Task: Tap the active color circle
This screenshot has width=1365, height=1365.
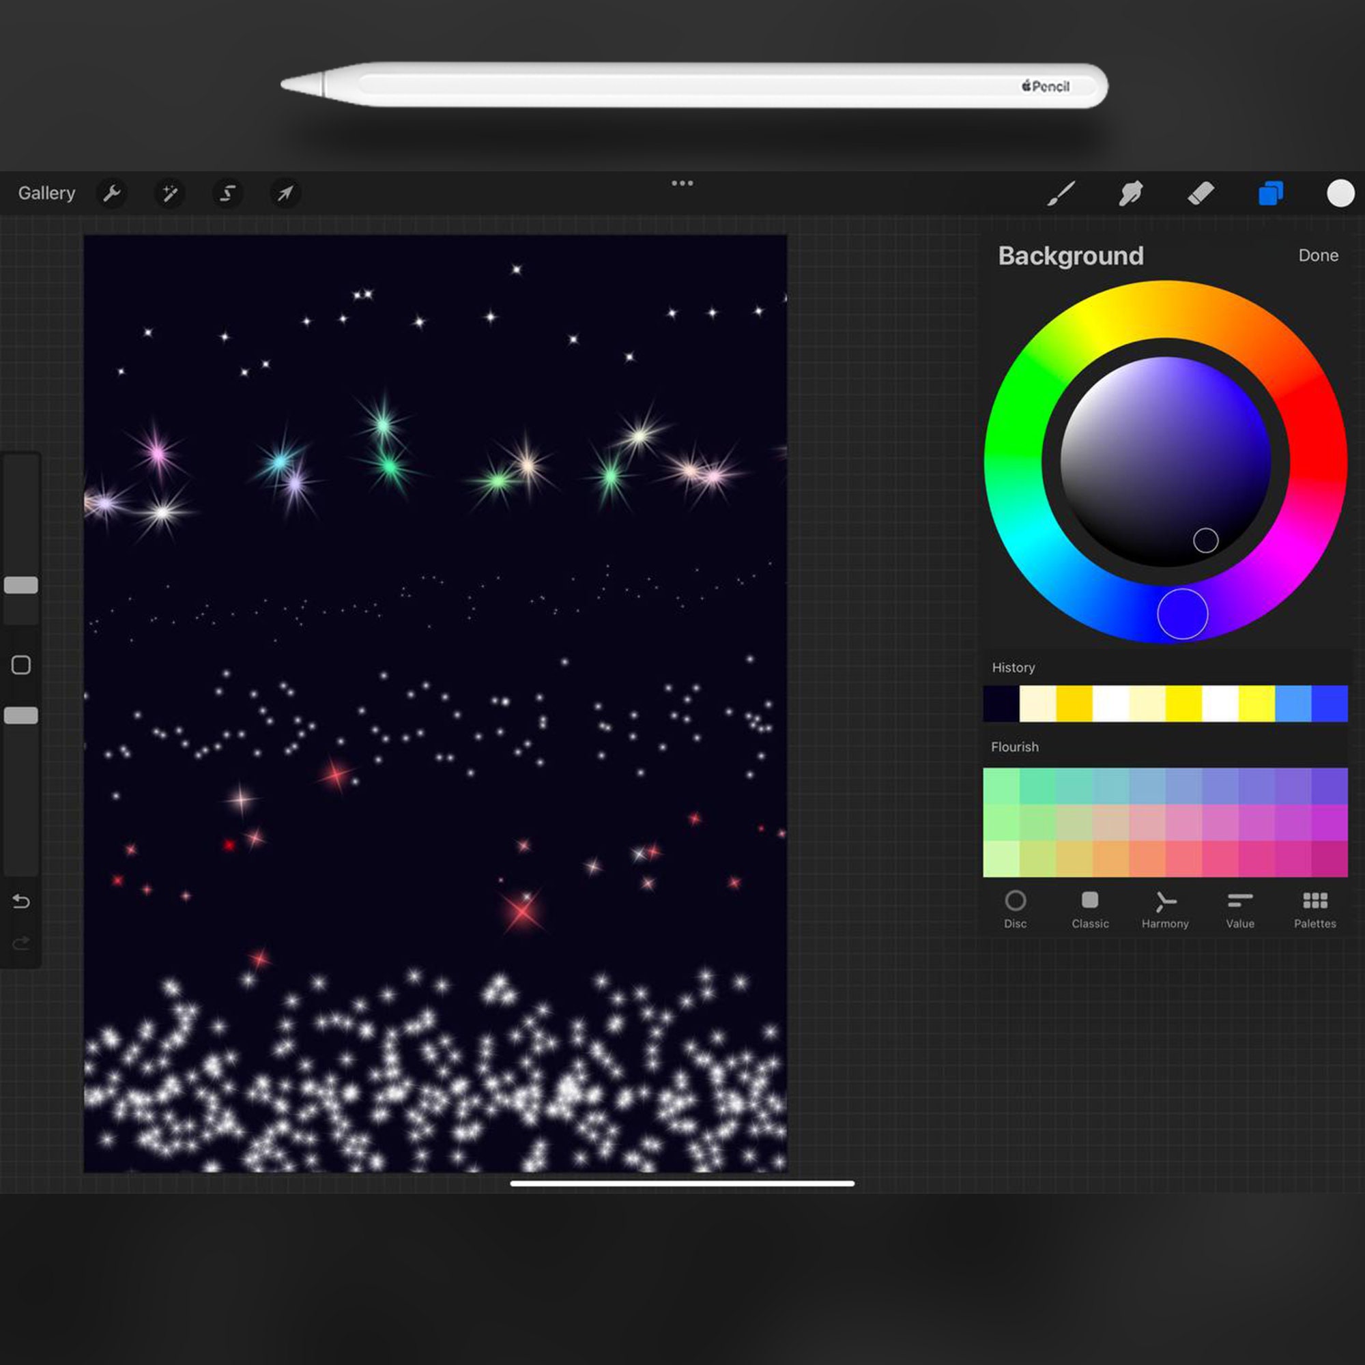Action: point(1340,193)
